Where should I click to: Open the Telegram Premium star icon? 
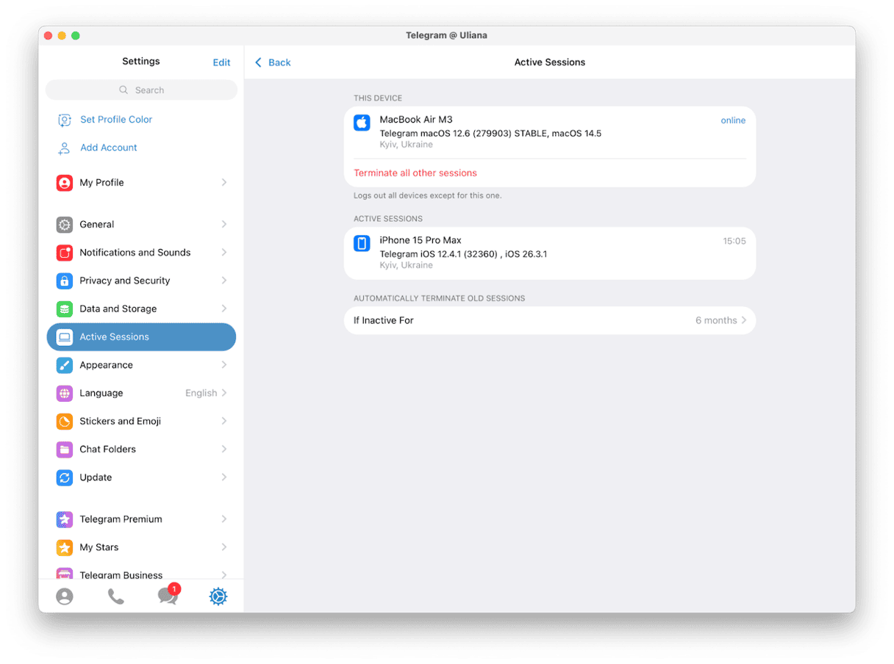click(65, 519)
